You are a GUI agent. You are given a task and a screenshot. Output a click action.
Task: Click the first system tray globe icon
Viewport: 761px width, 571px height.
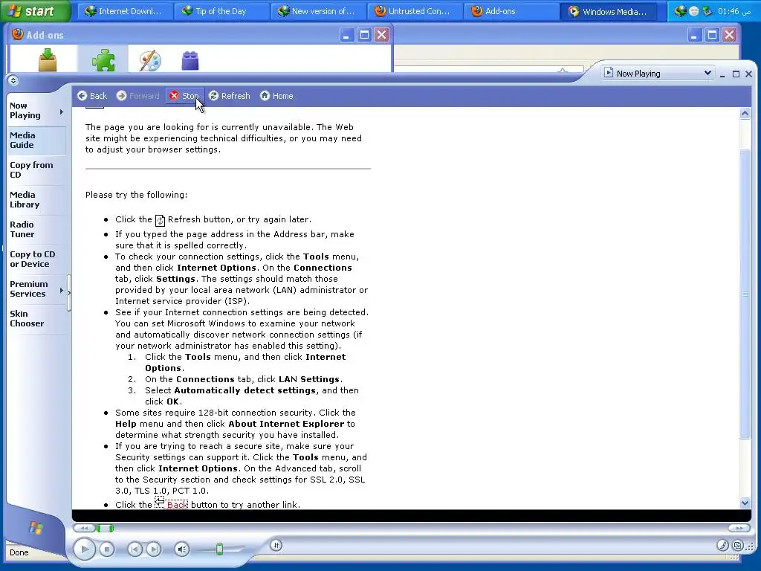coord(681,11)
